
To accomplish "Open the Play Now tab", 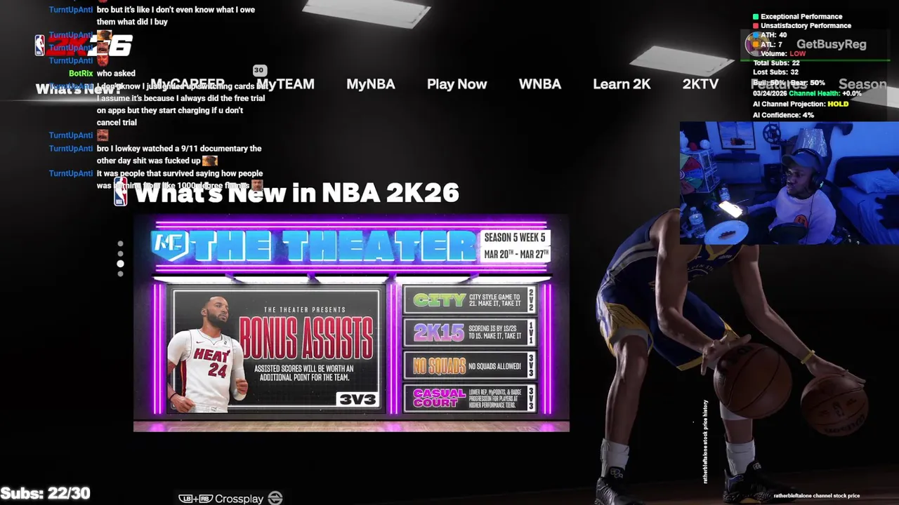I will [x=457, y=84].
